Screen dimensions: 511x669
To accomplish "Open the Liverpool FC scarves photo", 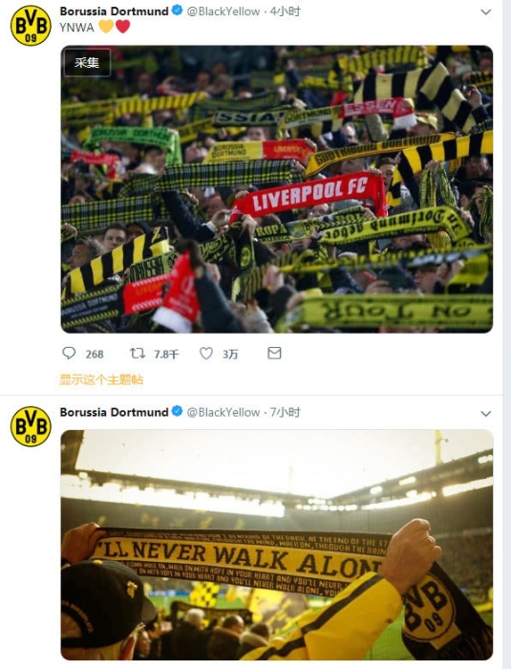I will 277,189.
